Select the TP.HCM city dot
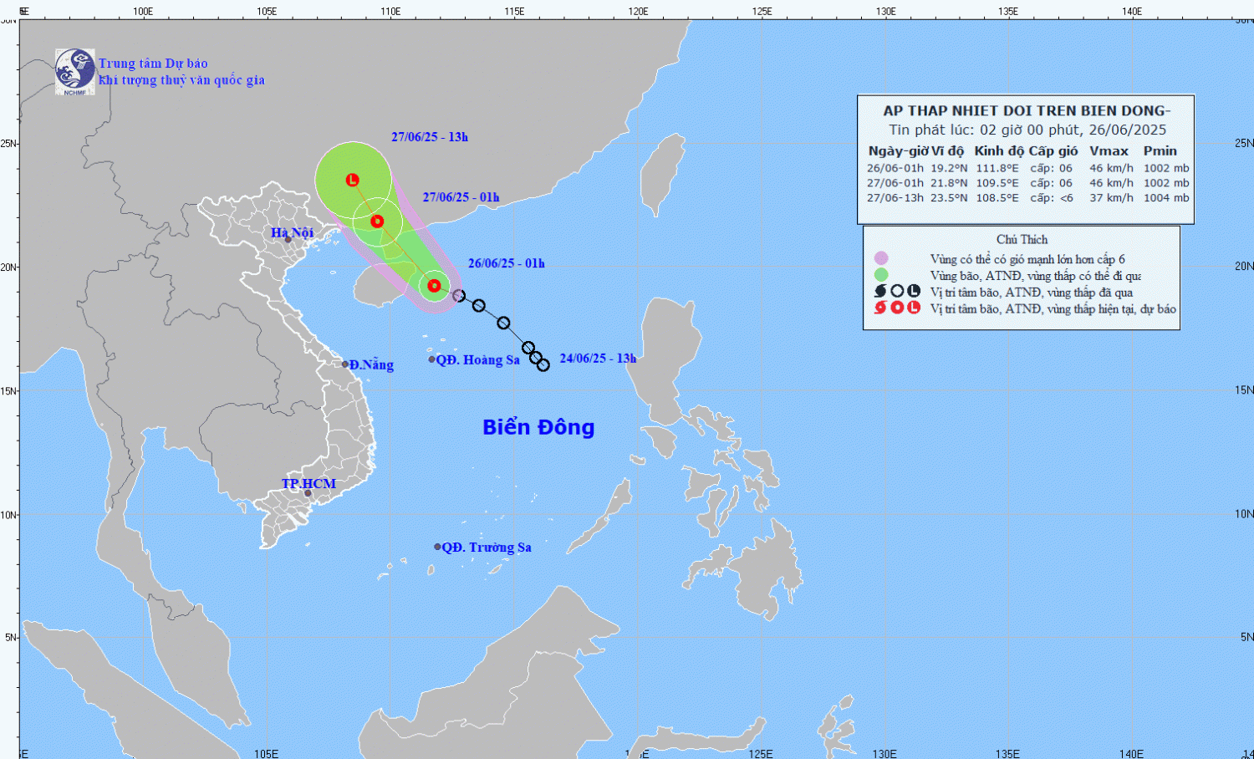This screenshot has height=759, width=1254. pos(308,493)
